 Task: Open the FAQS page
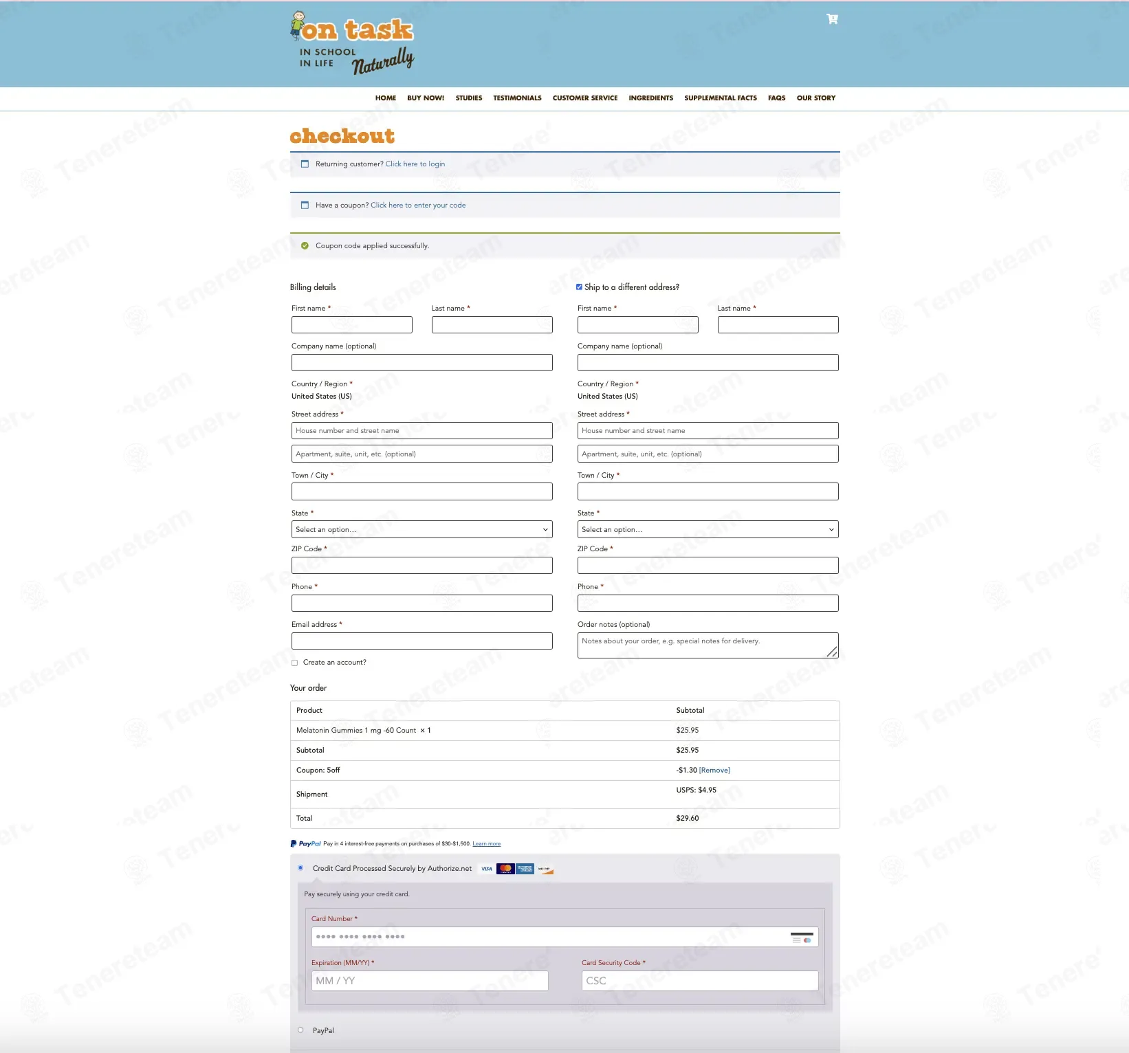[x=777, y=98]
